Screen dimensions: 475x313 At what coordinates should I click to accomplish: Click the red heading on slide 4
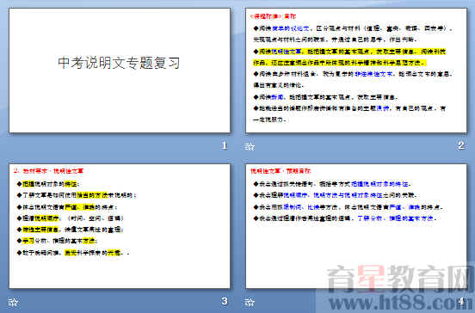click(281, 171)
